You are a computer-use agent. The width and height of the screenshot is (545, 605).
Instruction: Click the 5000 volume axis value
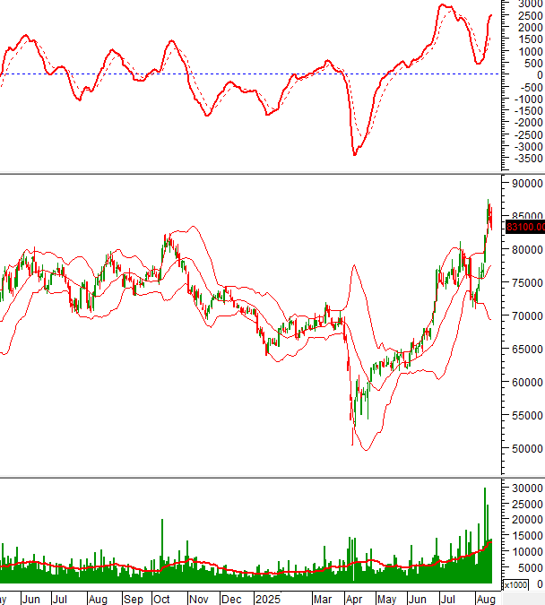coord(531,568)
